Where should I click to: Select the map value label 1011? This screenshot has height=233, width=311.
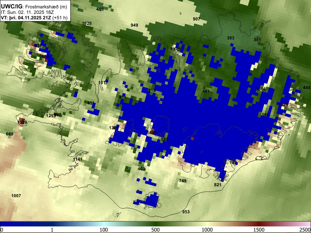point(103,82)
